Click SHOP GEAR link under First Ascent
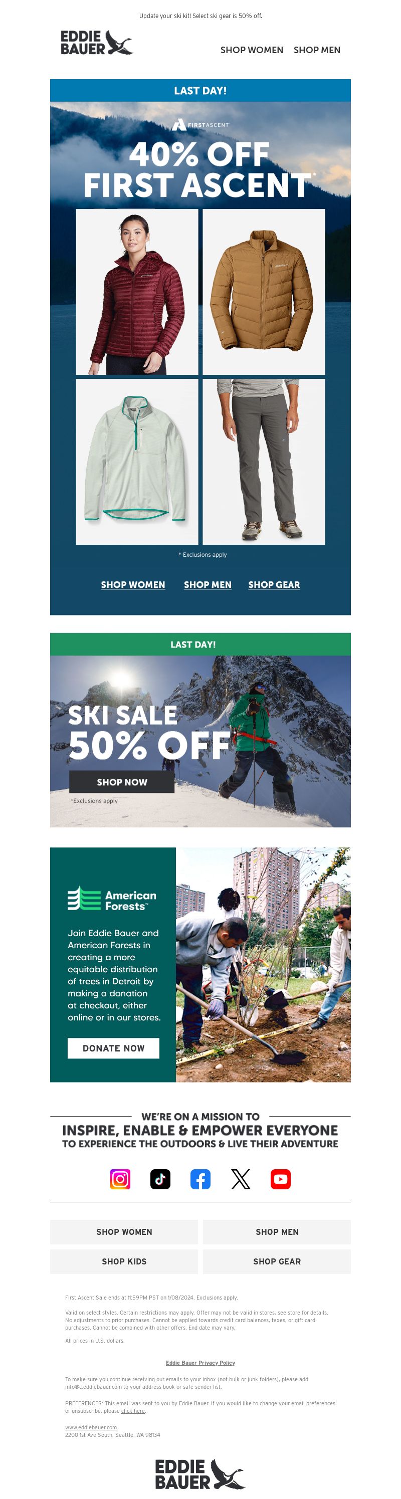Viewport: 401px width, 1499px height. [274, 584]
